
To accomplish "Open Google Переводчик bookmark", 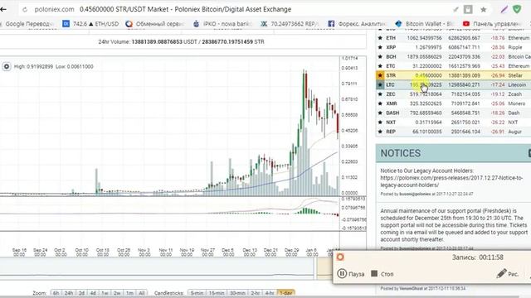I will coord(27,24).
